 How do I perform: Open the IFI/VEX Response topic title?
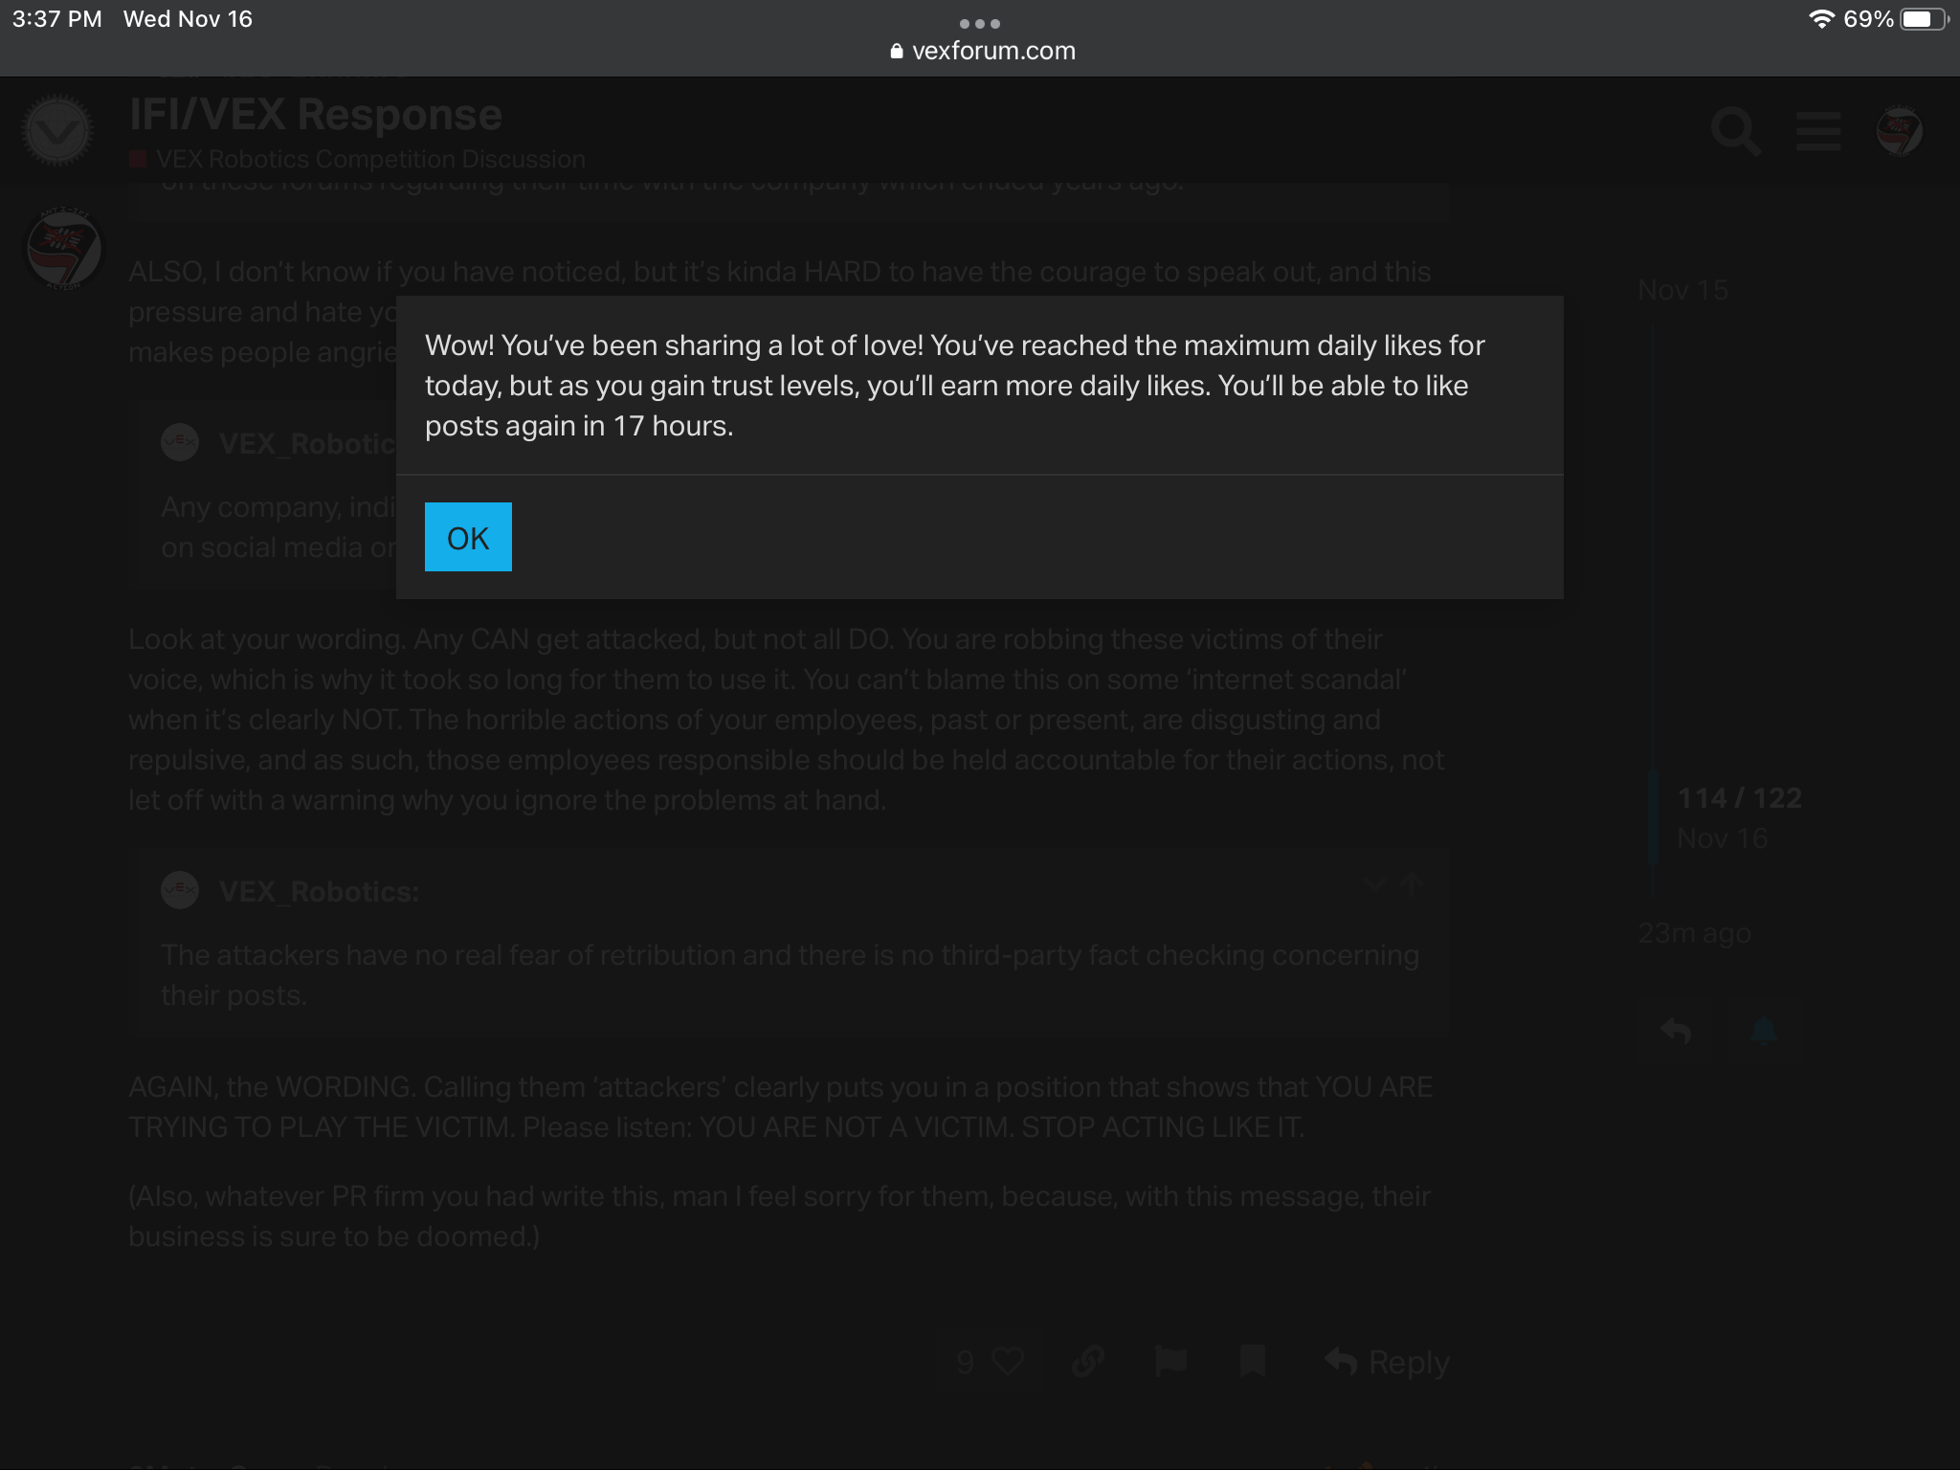coord(316,114)
